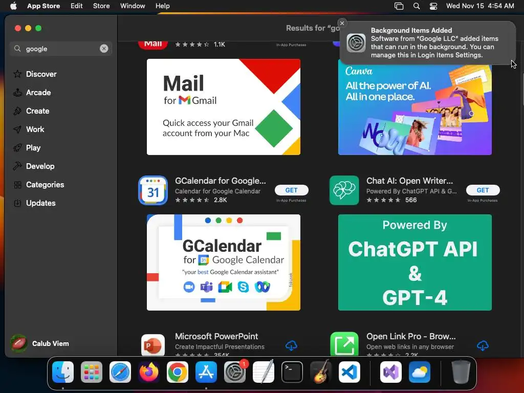Image resolution: width=524 pixels, height=393 pixels.
Task: Open Open Link Pro - Brow... title
Action: pyautogui.click(x=411, y=336)
